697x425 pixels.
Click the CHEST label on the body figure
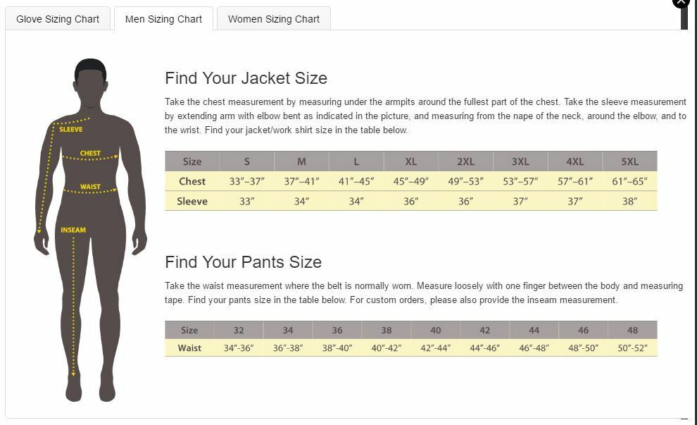click(90, 153)
